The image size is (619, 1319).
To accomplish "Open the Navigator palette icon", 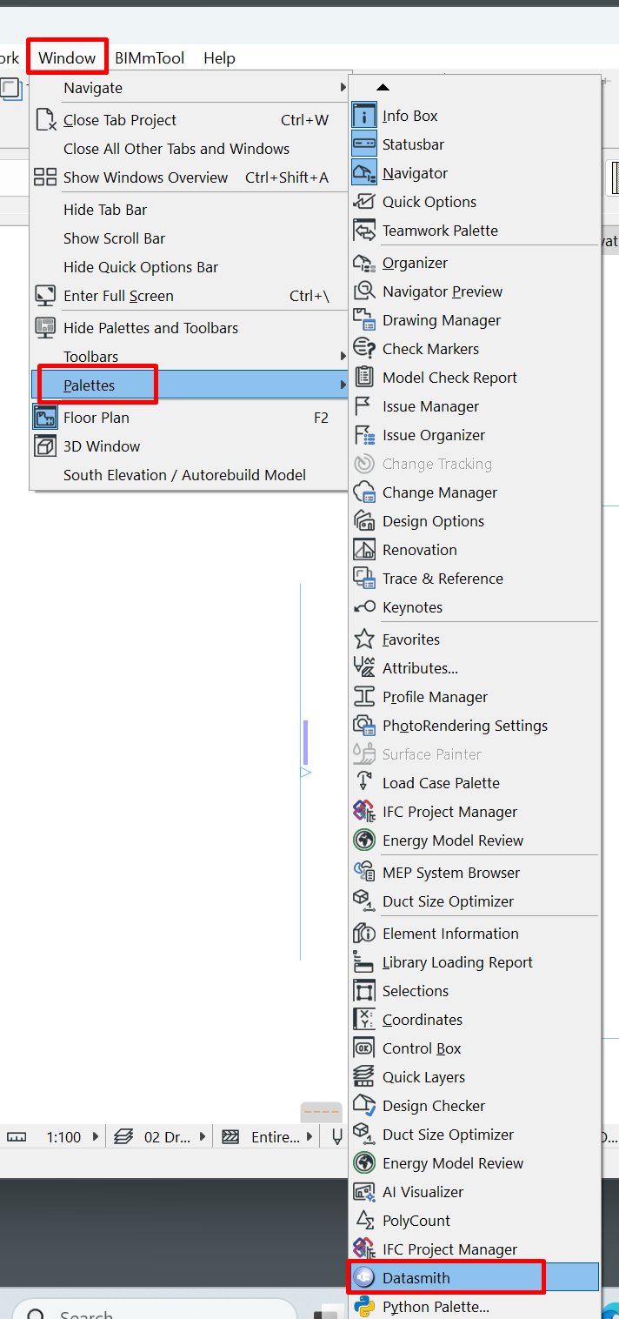I will 364,172.
